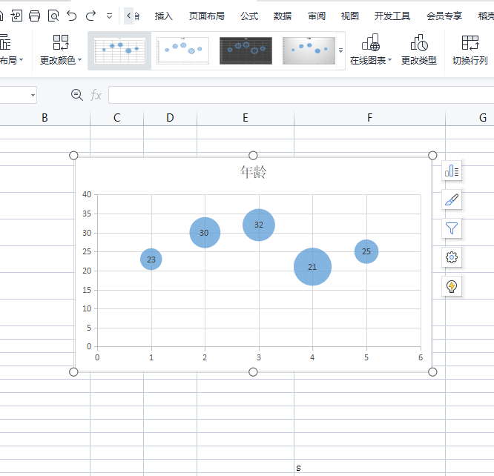Switch to the 页面布局 tab
This screenshot has height=476, width=494.
207,16
